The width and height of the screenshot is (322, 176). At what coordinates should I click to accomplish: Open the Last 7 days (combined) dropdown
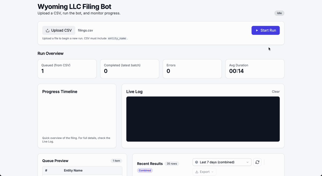pos(222,162)
